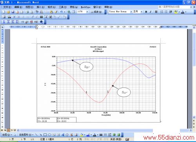Toggle bold formatting button

pos(146,12)
